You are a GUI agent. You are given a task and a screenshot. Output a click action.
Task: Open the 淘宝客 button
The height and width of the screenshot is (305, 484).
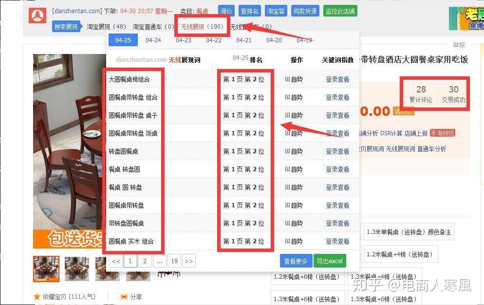(276, 11)
